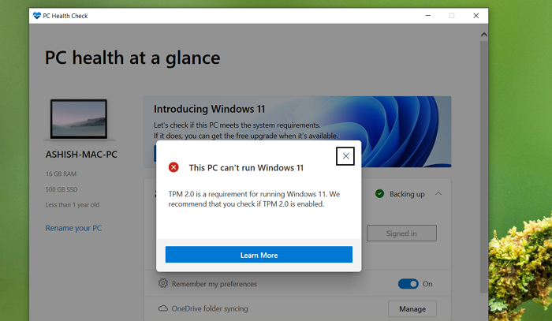This screenshot has height=321, width=552.
Task: Minimize the PC Health Check window
Action: click(427, 15)
